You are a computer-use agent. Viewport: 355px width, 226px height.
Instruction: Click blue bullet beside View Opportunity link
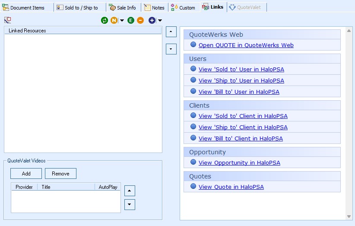[193, 162]
